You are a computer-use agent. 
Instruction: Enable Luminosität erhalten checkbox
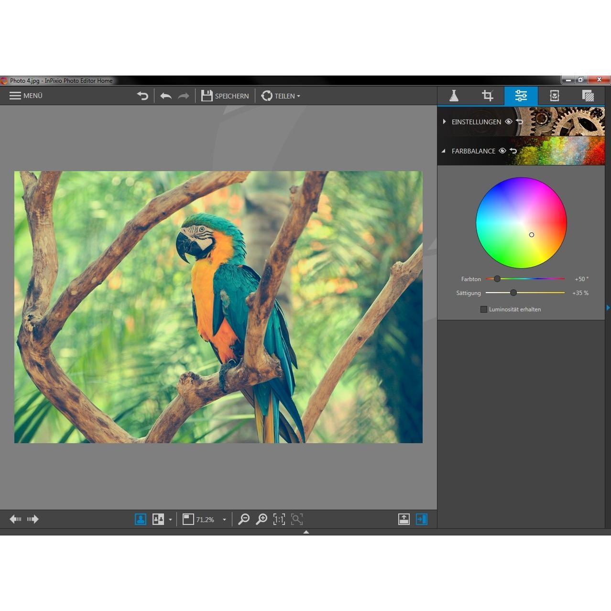(483, 309)
